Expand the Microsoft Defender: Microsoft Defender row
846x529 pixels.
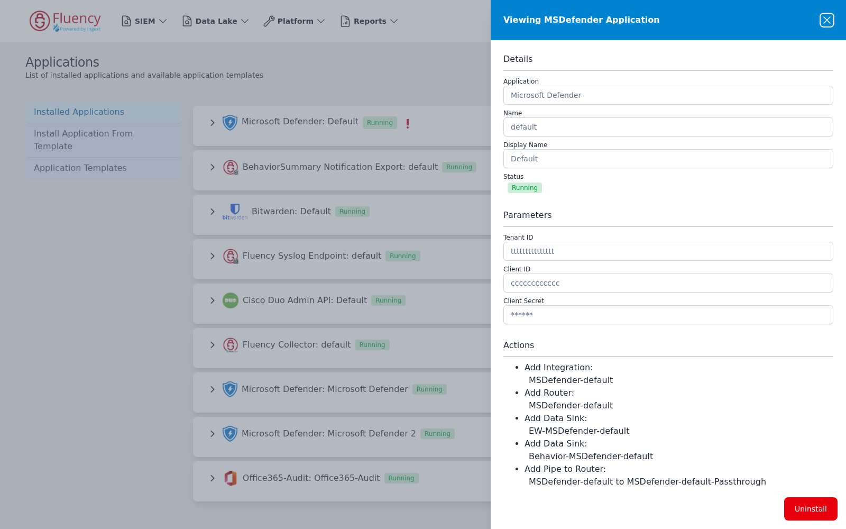(x=213, y=389)
